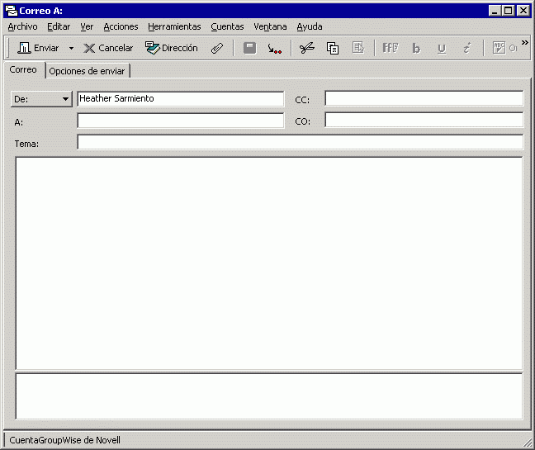Click the arrow with red dots icon

275,48
